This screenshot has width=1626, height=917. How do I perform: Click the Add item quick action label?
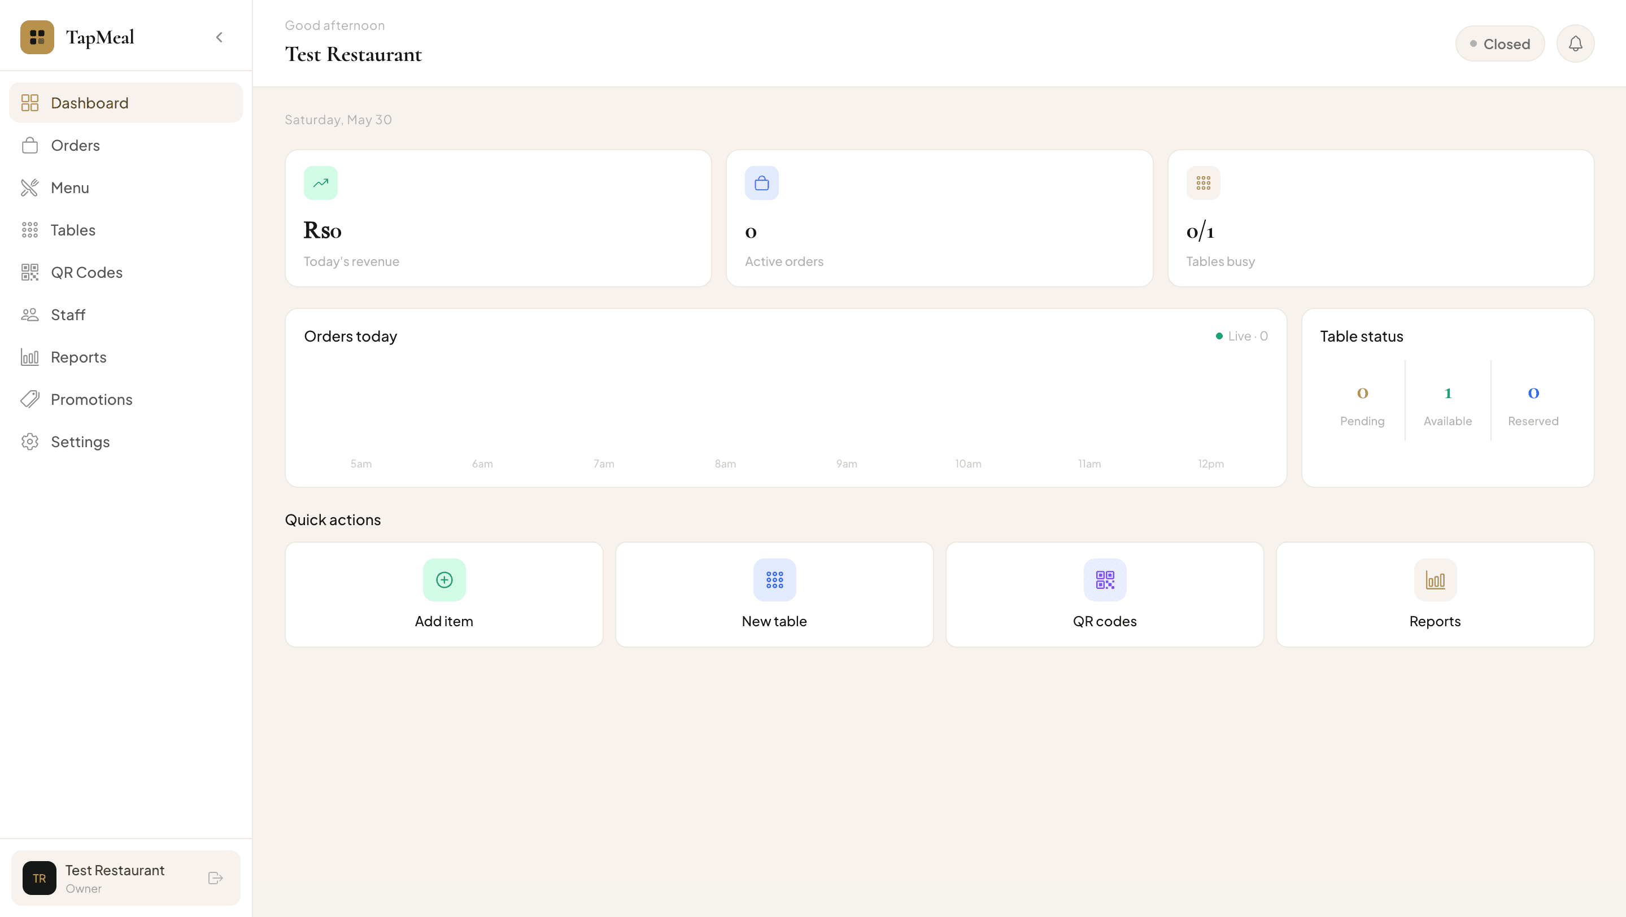pyautogui.click(x=444, y=621)
